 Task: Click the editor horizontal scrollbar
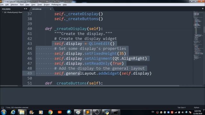tap(101, 86)
